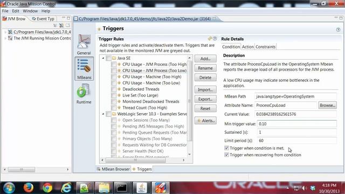Switch to the MBean Browser tab

pyautogui.click(x=113, y=169)
